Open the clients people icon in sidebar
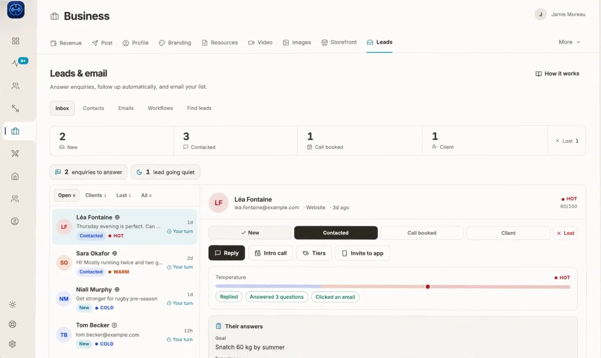 15,86
